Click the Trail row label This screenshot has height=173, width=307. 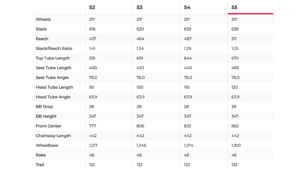40,165
